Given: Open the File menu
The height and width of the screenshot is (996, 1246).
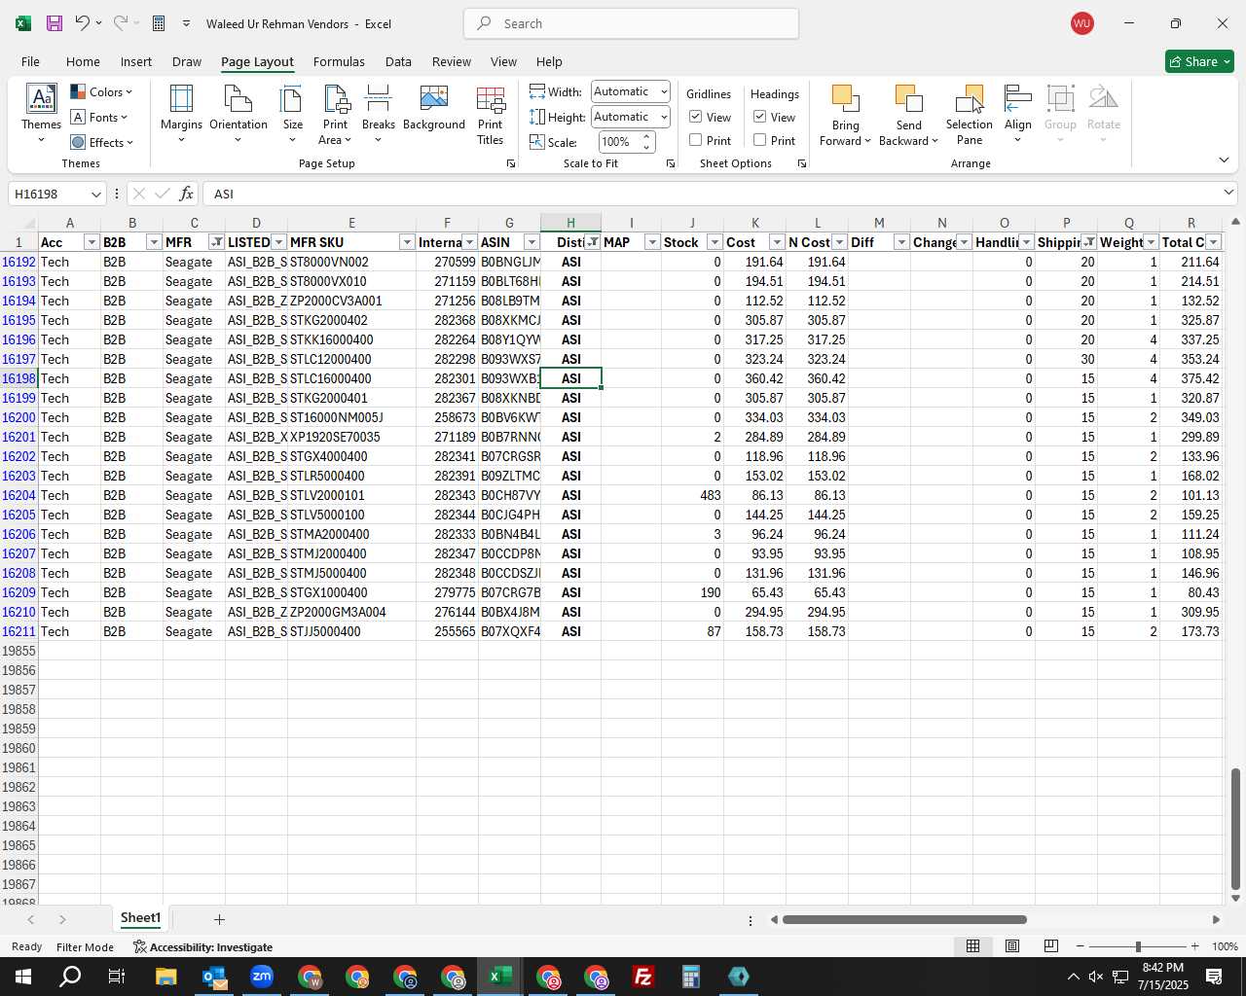Looking at the screenshot, I should [30, 61].
